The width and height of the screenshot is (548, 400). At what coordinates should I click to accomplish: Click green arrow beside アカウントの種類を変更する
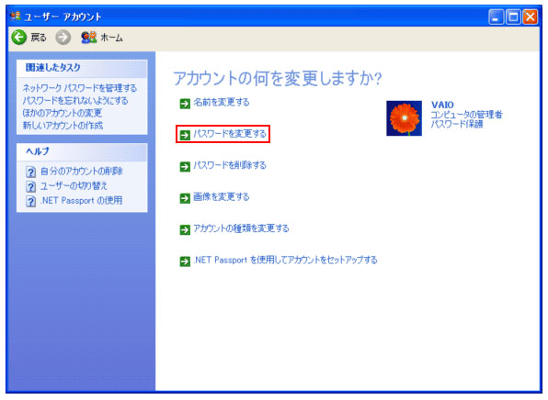(x=185, y=229)
